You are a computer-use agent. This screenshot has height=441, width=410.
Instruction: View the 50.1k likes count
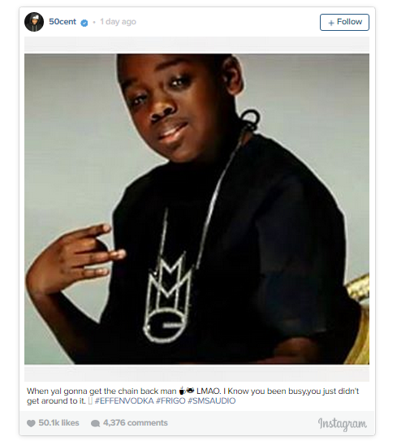[58, 422]
